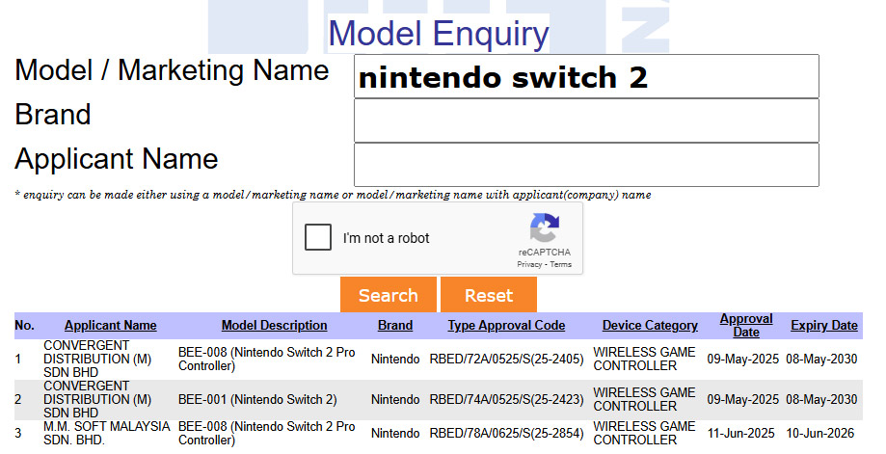Sort by Type Approval Code column header
This screenshot has height=454, width=886.
[506, 325]
